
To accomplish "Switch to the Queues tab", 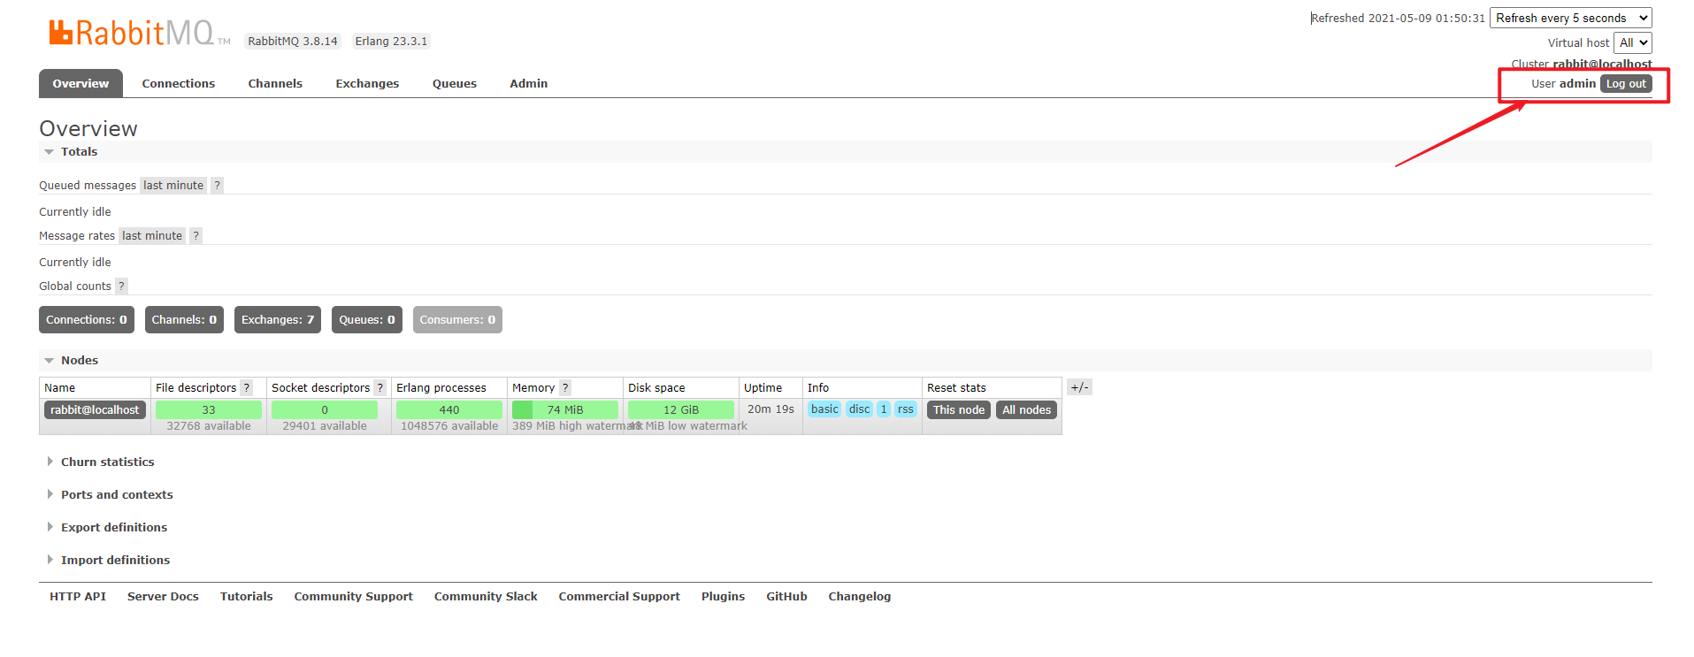I will tap(455, 83).
